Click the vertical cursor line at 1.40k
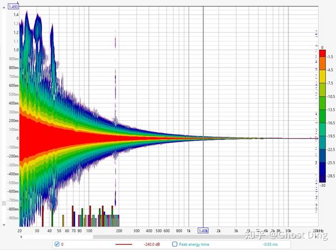Screen dimensions: 336x250 [x=203, y=117]
